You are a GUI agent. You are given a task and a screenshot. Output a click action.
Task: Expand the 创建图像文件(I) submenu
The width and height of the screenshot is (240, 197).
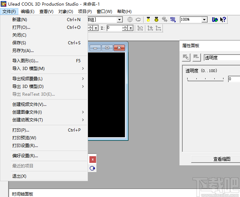coord(49,112)
